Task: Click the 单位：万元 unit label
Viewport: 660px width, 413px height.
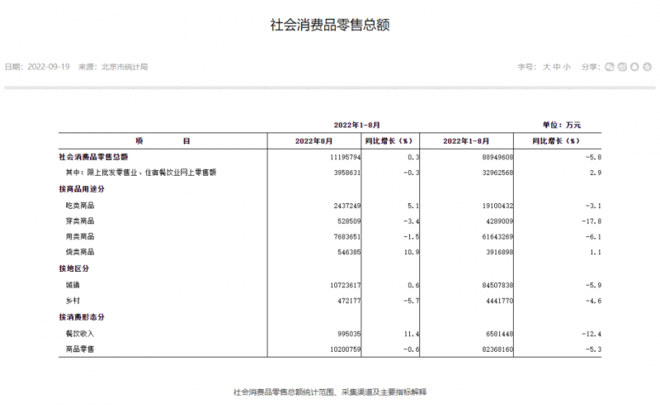Action: coord(562,125)
